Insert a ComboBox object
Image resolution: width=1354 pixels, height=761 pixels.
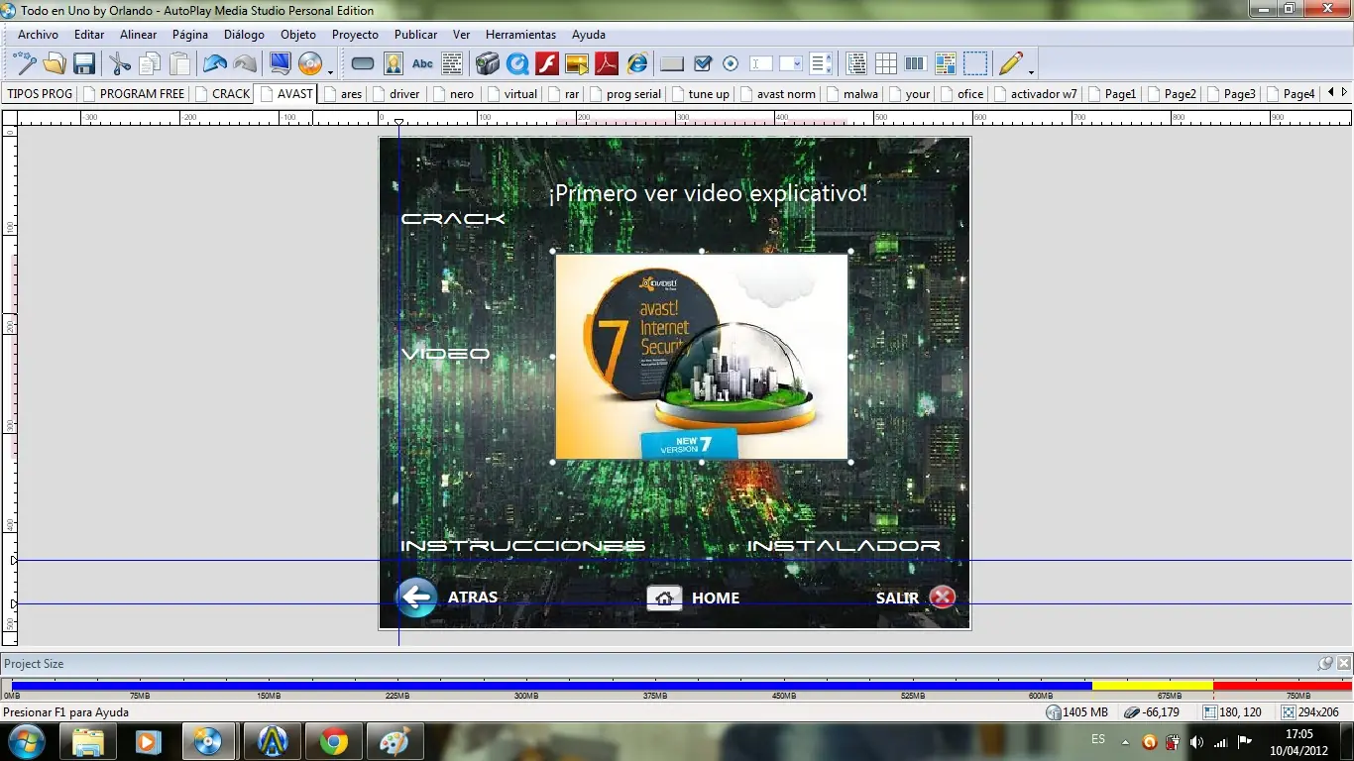791,64
